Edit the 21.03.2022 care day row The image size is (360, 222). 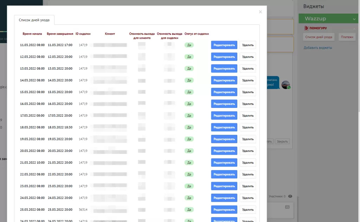(224, 162)
